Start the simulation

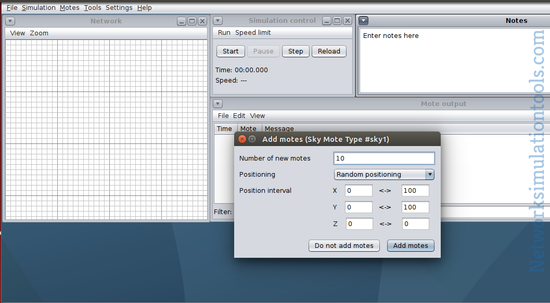point(231,51)
